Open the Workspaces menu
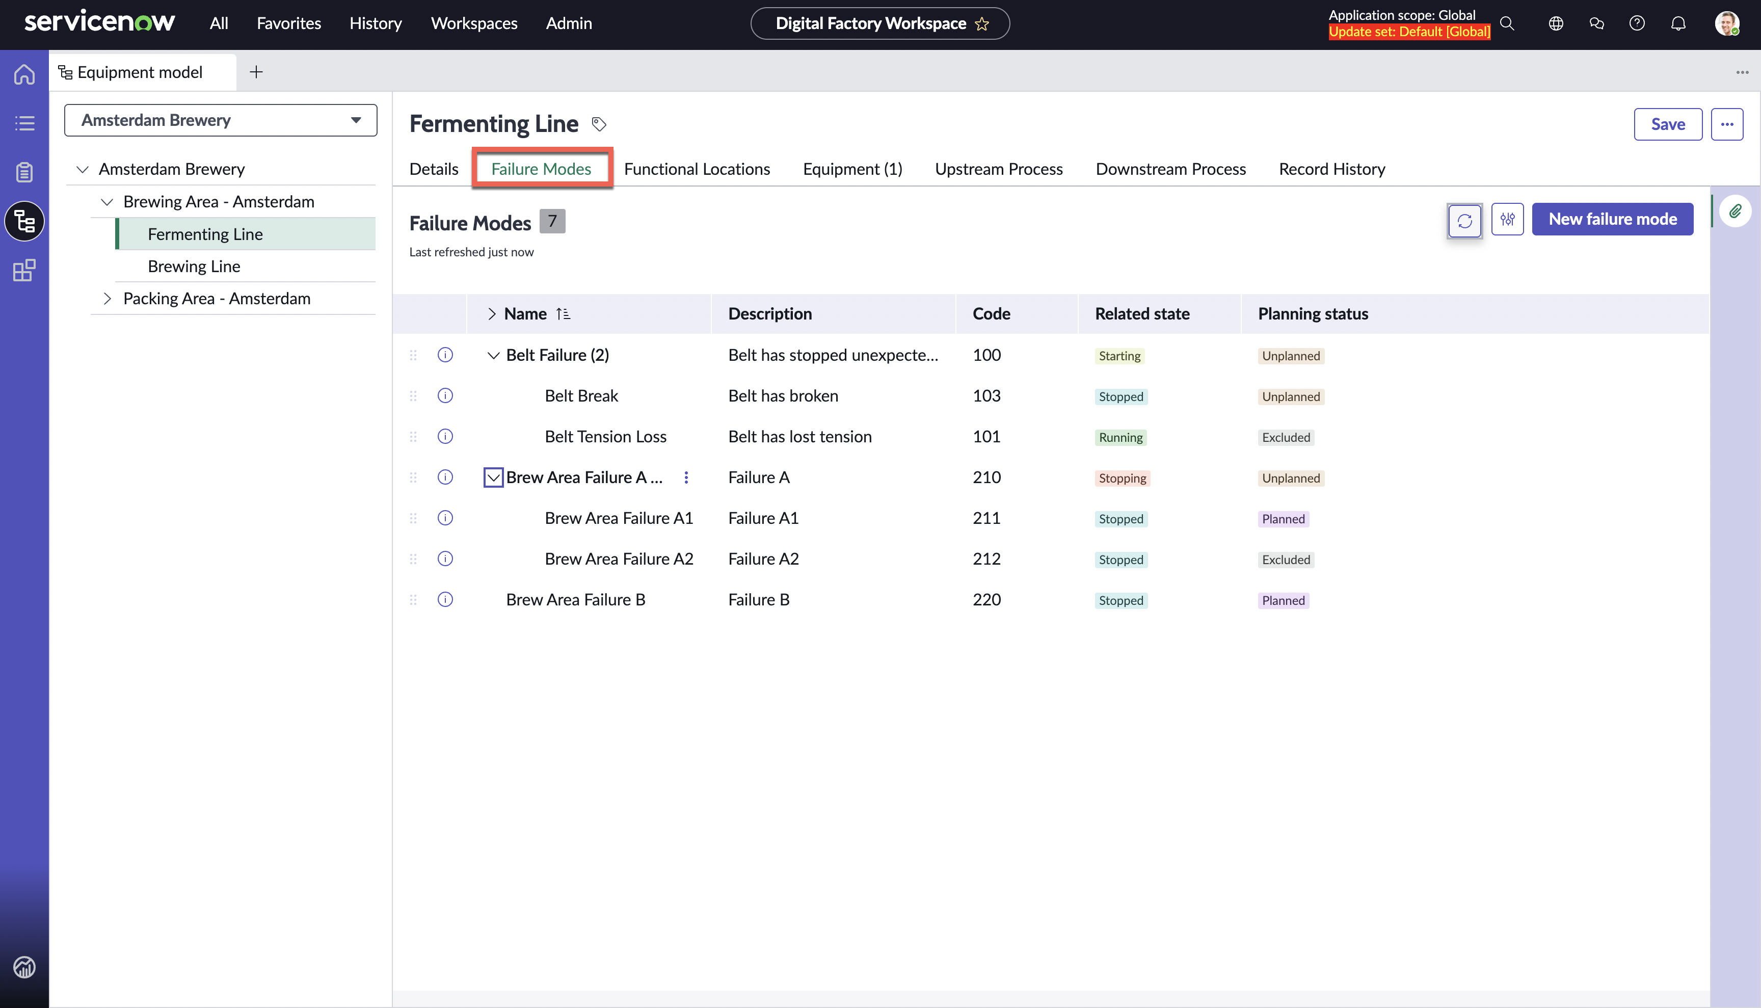The image size is (1761, 1008). click(474, 23)
